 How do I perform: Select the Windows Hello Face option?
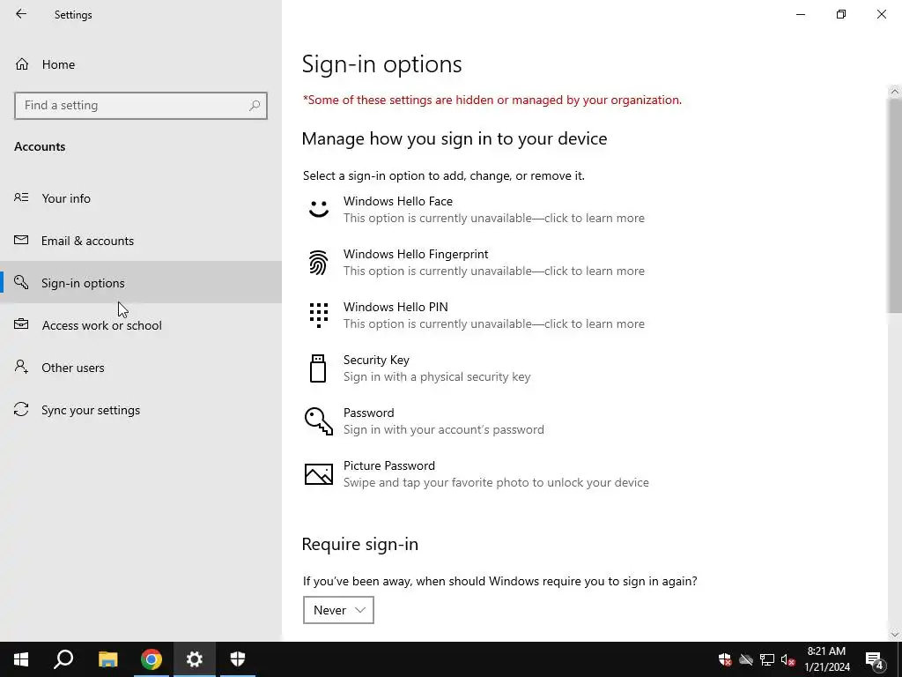pos(475,210)
